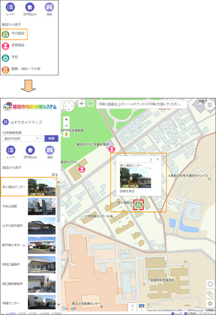Click the map pan compass control

point(69,106)
